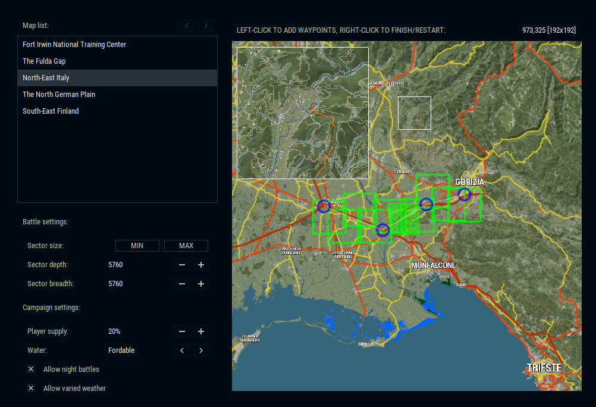Reduce player supply with minus button
596x407 pixels.
[182, 331]
